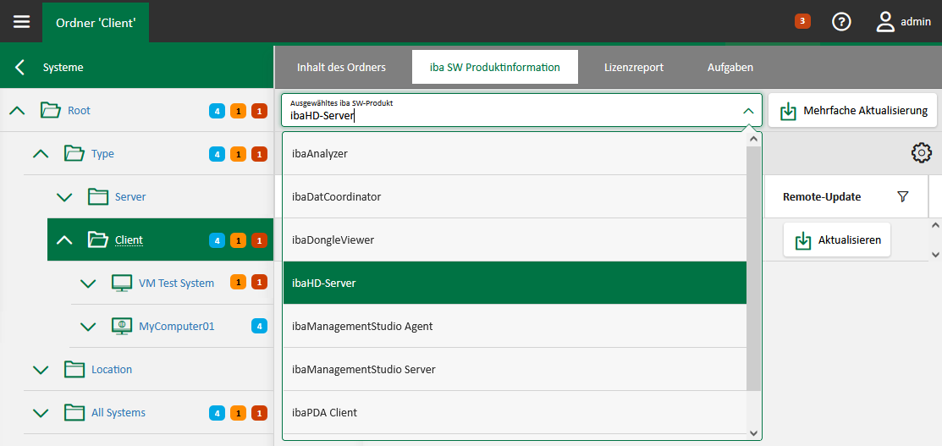Viewport: 942px width, 446px height.
Task: Click blue badge 4 on MyComputer01
Action: click(259, 326)
